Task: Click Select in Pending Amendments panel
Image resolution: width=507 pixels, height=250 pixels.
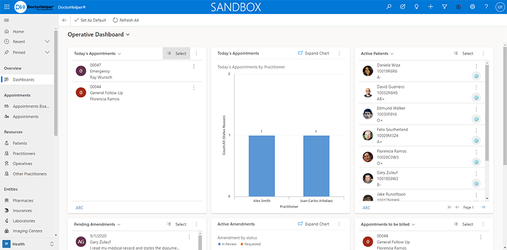Action: click(177, 224)
